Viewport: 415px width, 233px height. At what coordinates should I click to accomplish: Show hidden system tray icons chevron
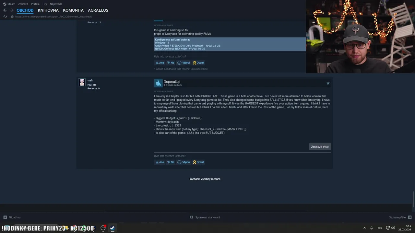point(364,228)
